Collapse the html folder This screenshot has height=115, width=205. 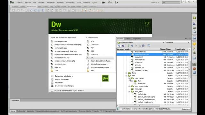click(126, 76)
